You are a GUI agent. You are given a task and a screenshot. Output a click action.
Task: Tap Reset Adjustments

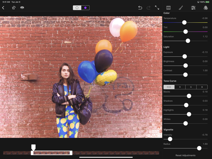tap(186, 155)
